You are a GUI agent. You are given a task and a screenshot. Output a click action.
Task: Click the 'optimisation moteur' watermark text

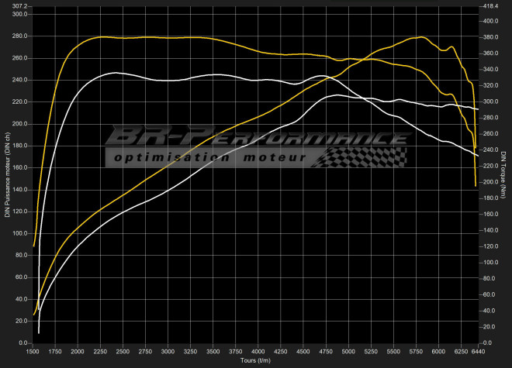coord(209,157)
